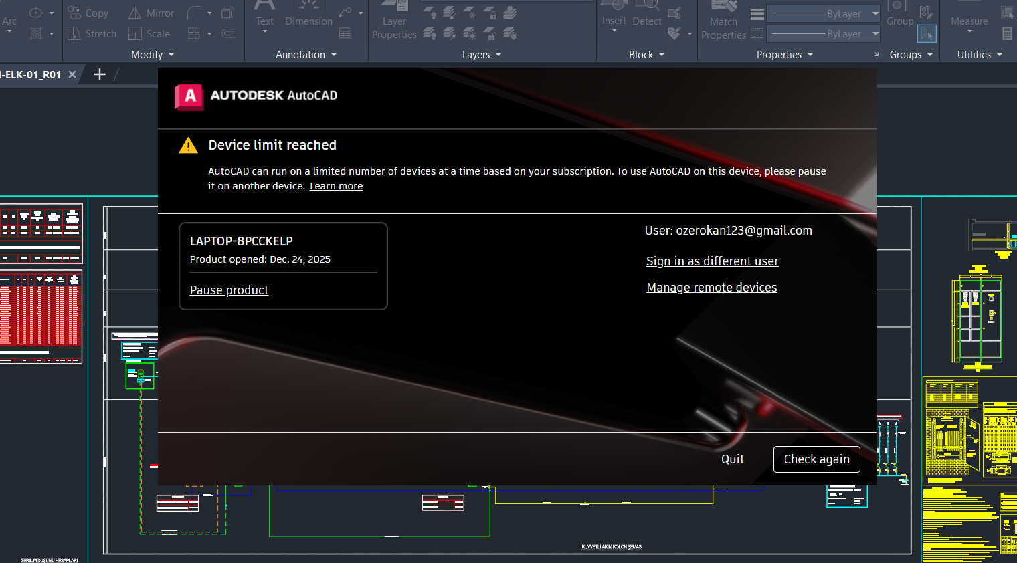Click the Offset tool icon
The width and height of the screenshot is (1017, 563).
point(228,33)
